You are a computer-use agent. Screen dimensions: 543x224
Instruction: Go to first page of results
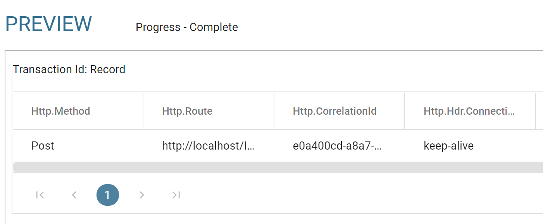pos(40,195)
